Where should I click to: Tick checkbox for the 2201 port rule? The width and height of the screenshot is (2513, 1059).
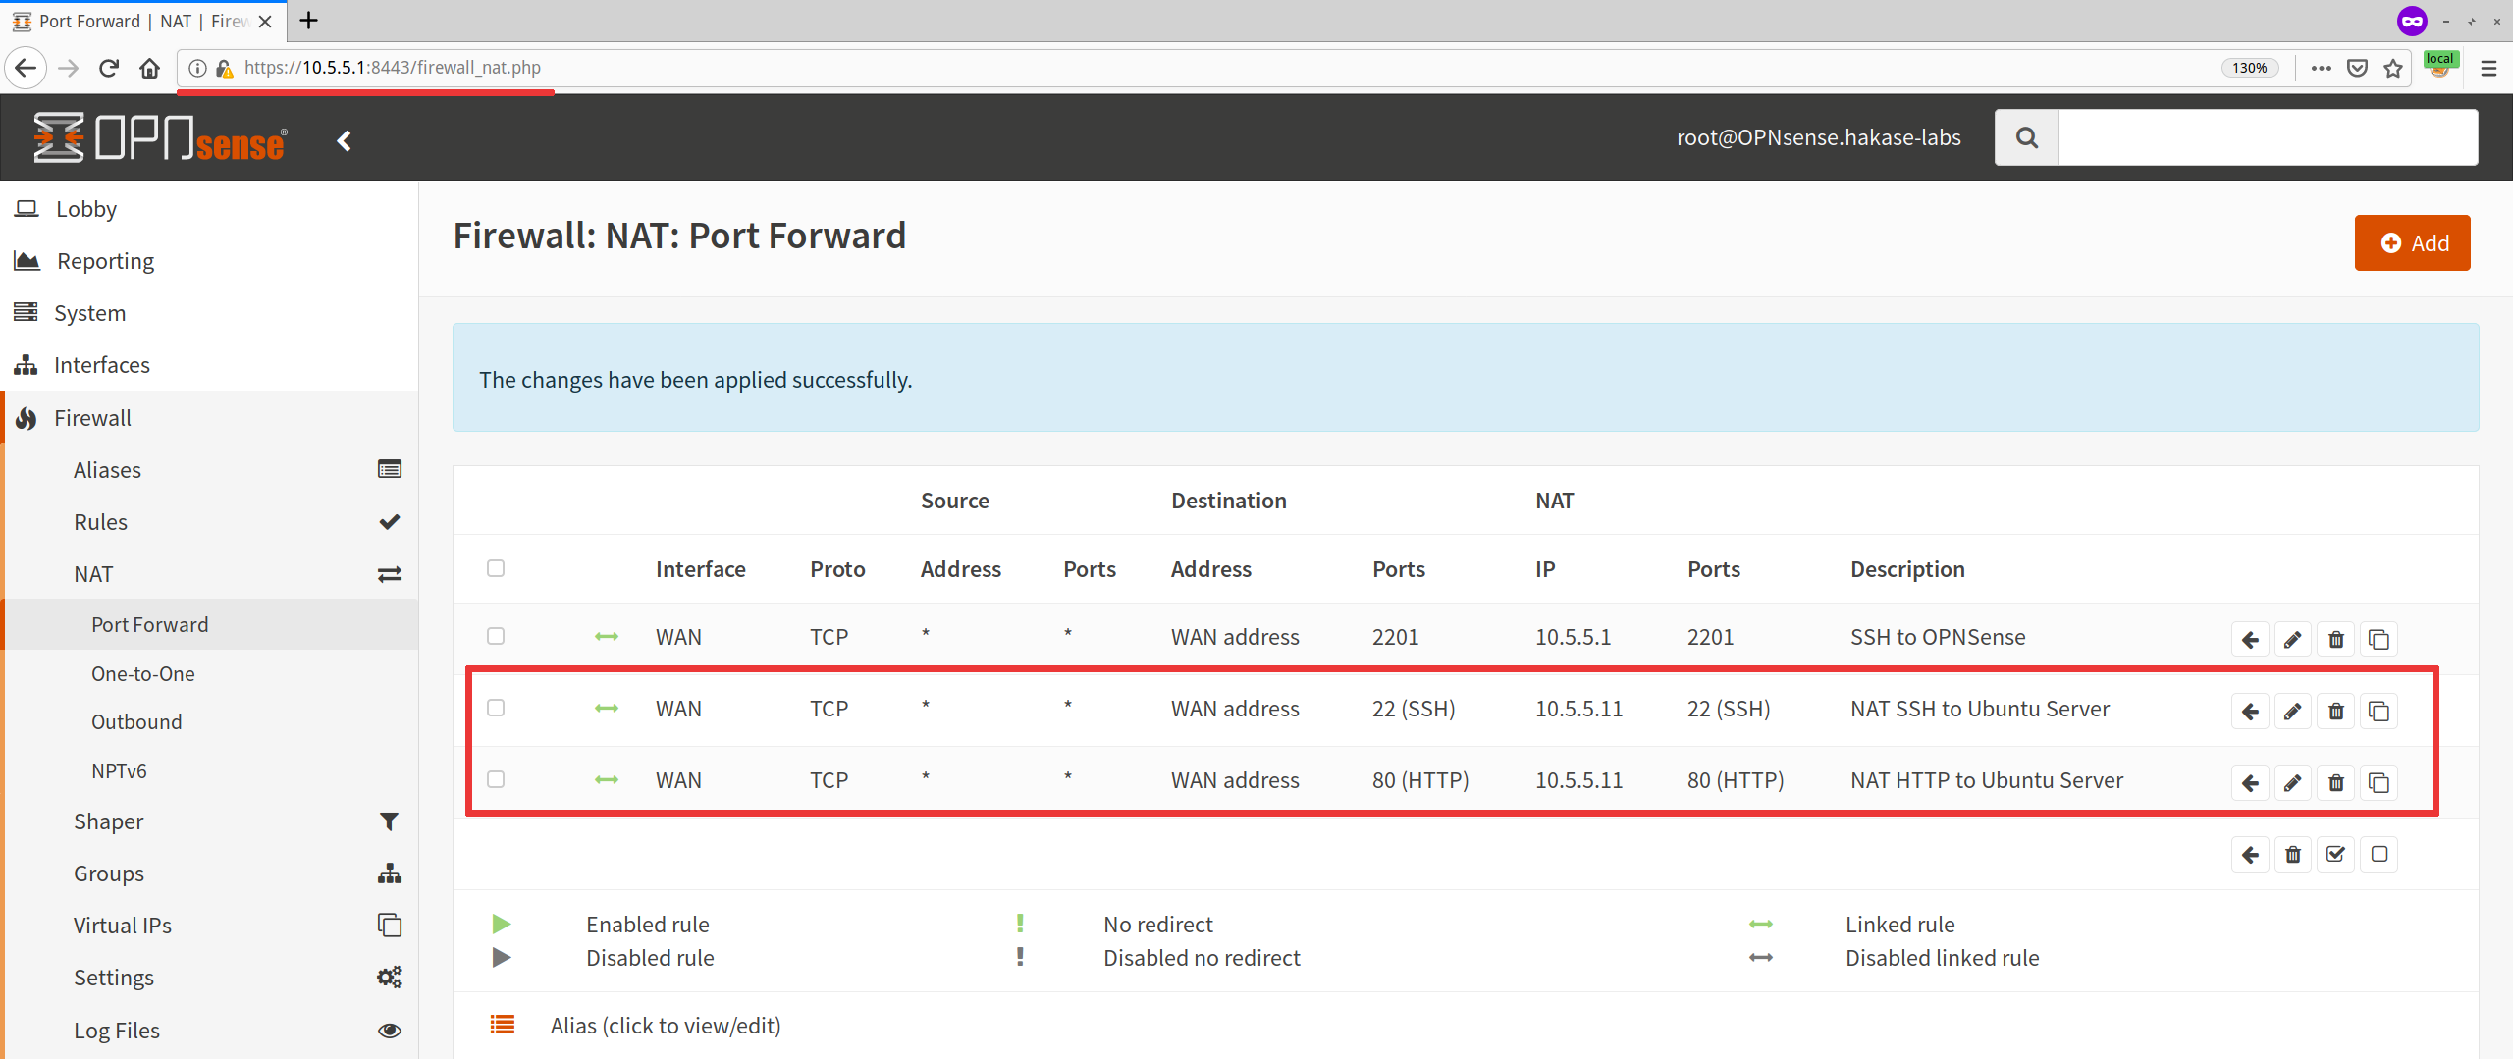pos(496,636)
